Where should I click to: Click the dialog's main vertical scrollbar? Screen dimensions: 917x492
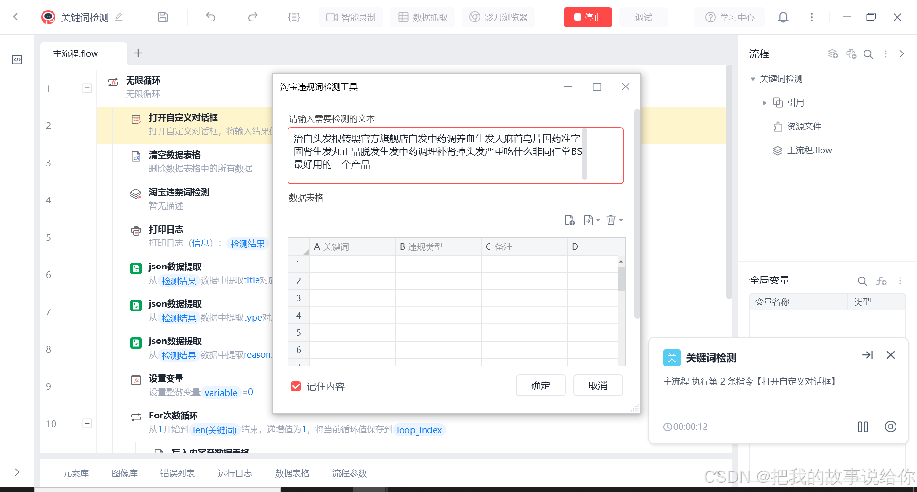pyautogui.click(x=637, y=214)
